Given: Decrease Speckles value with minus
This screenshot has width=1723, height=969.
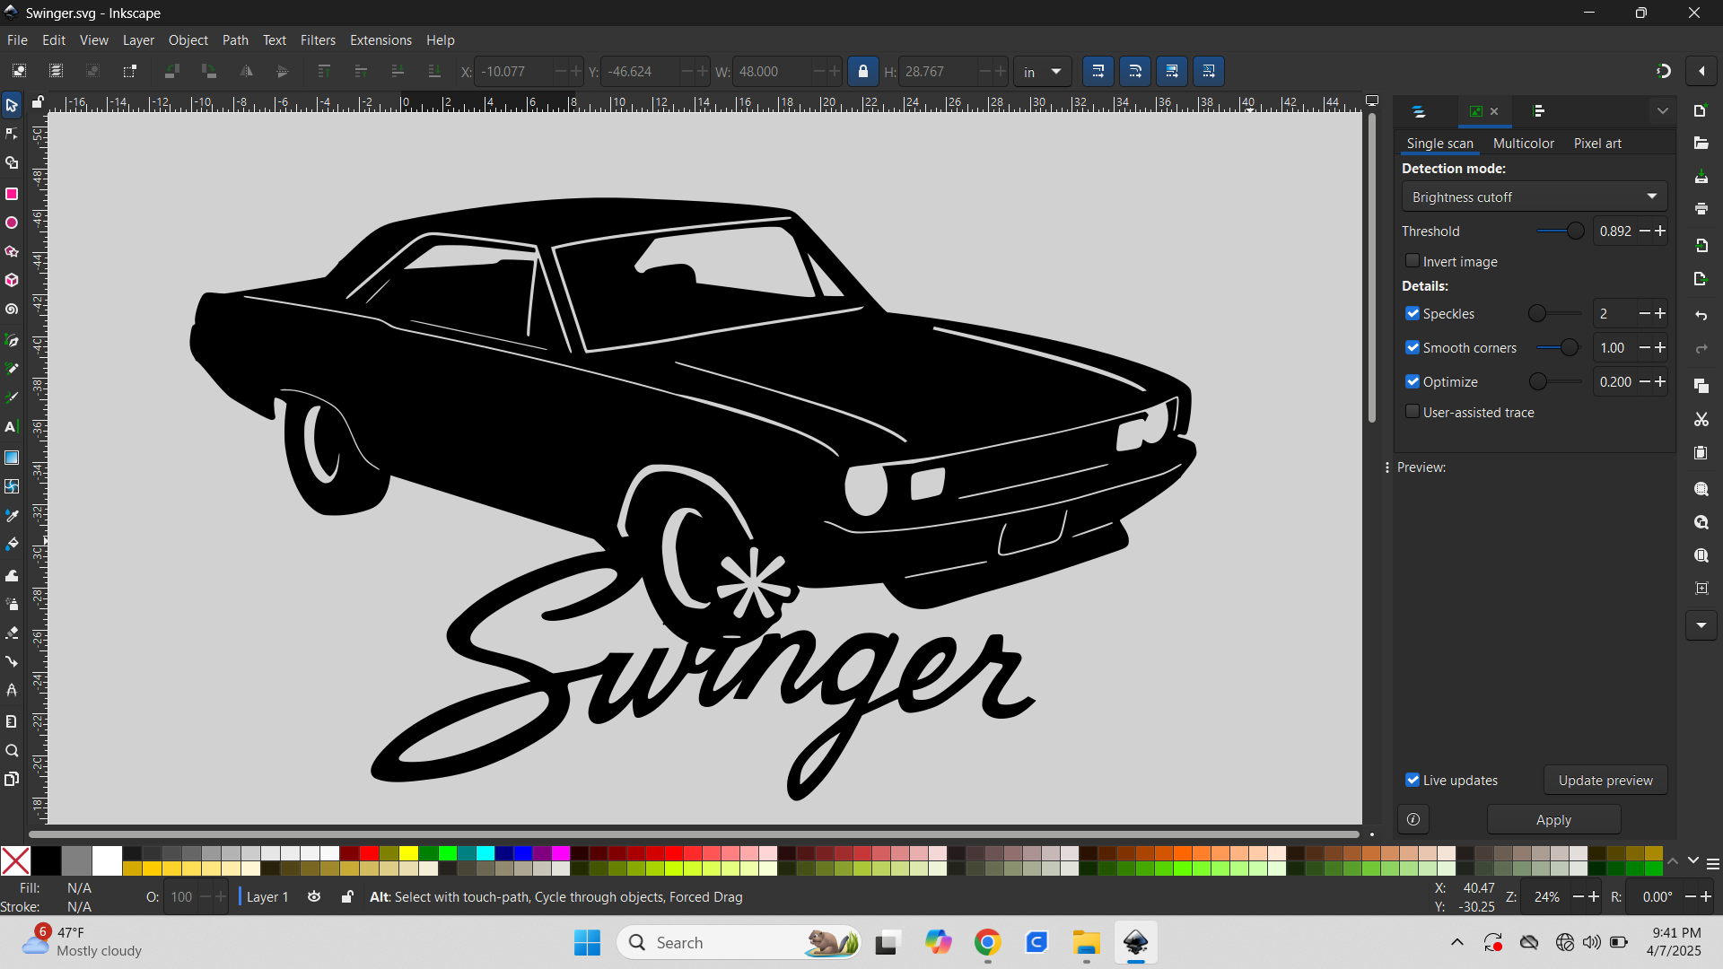Looking at the screenshot, I should tap(1644, 313).
